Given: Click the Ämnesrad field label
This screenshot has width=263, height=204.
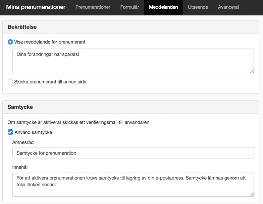Looking at the screenshot, I should (23, 142).
